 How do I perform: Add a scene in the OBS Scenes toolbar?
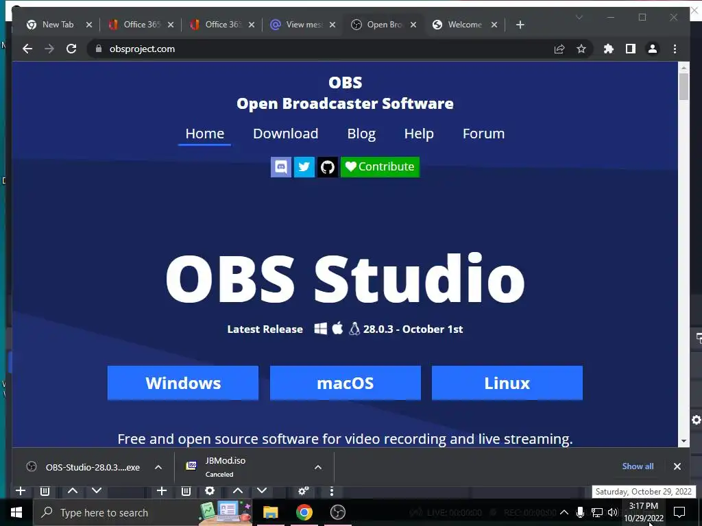tap(20, 490)
